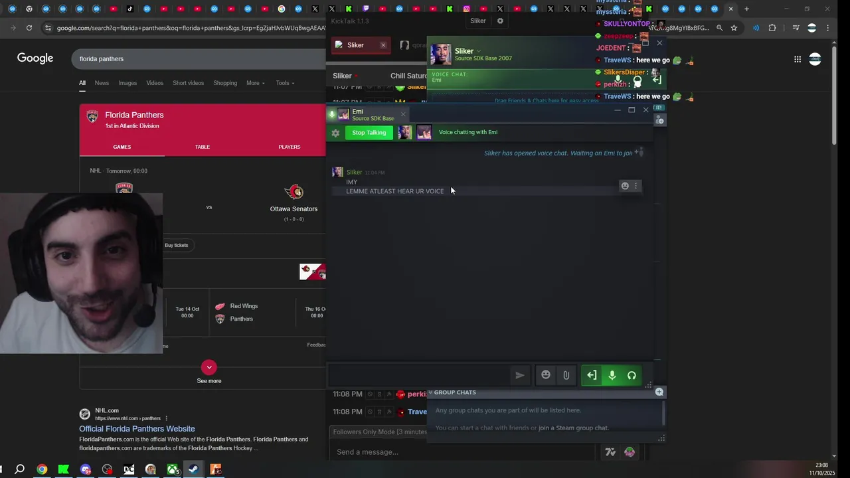The image size is (850, 478).
Task: Switch to the GAMES tab in Panthers card
Action: [122, 147]
